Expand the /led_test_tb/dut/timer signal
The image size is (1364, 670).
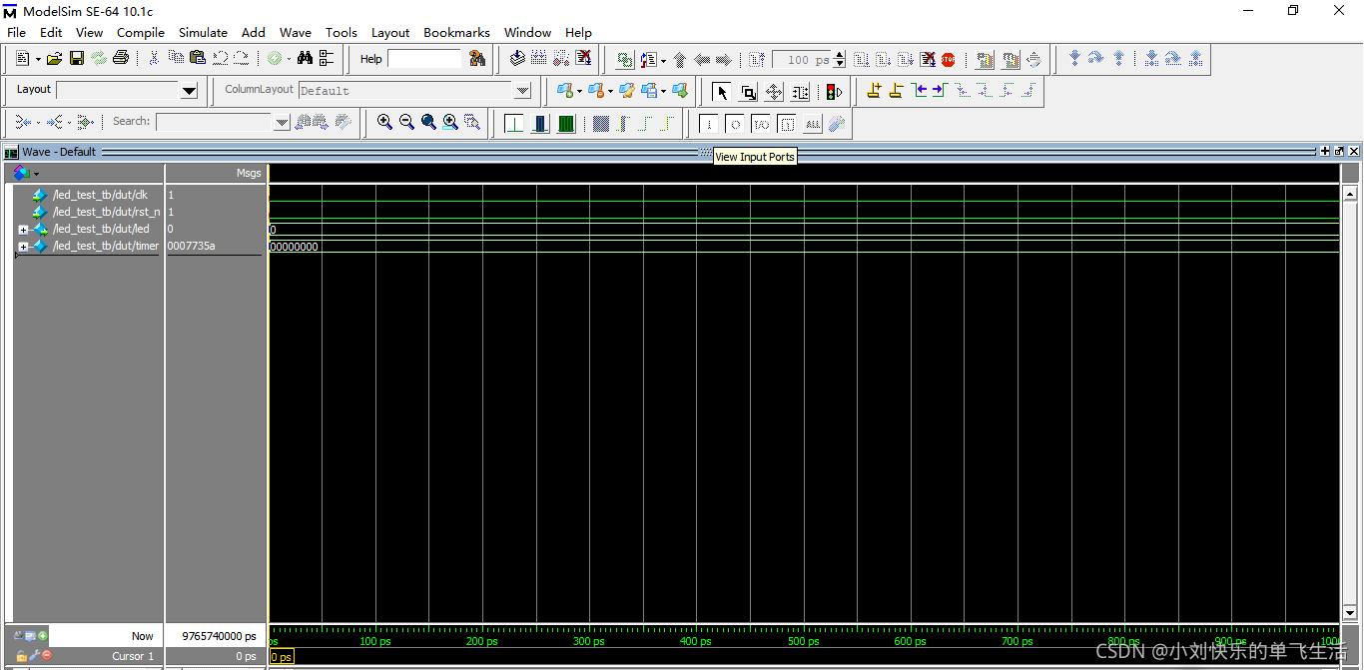pos(23,247)
